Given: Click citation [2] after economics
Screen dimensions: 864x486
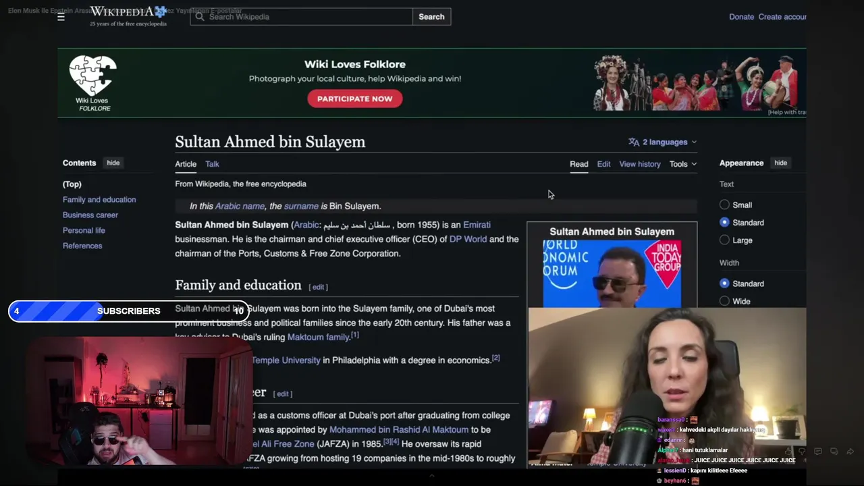Looking at the screenshot, I should pyautogui.click(x=495, y=358).
